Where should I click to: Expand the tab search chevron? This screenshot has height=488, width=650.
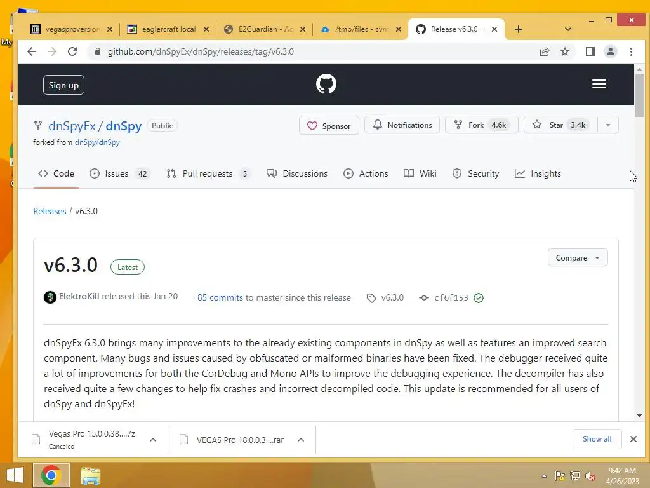coord(568,29)
